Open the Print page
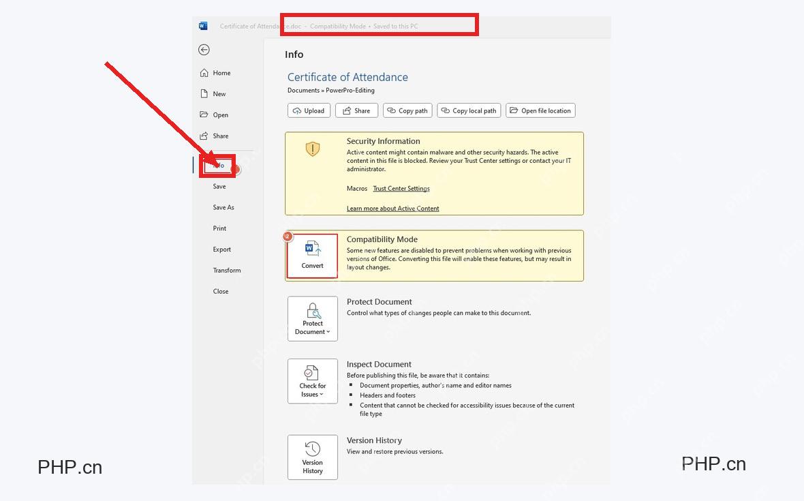 coord(219,229)
